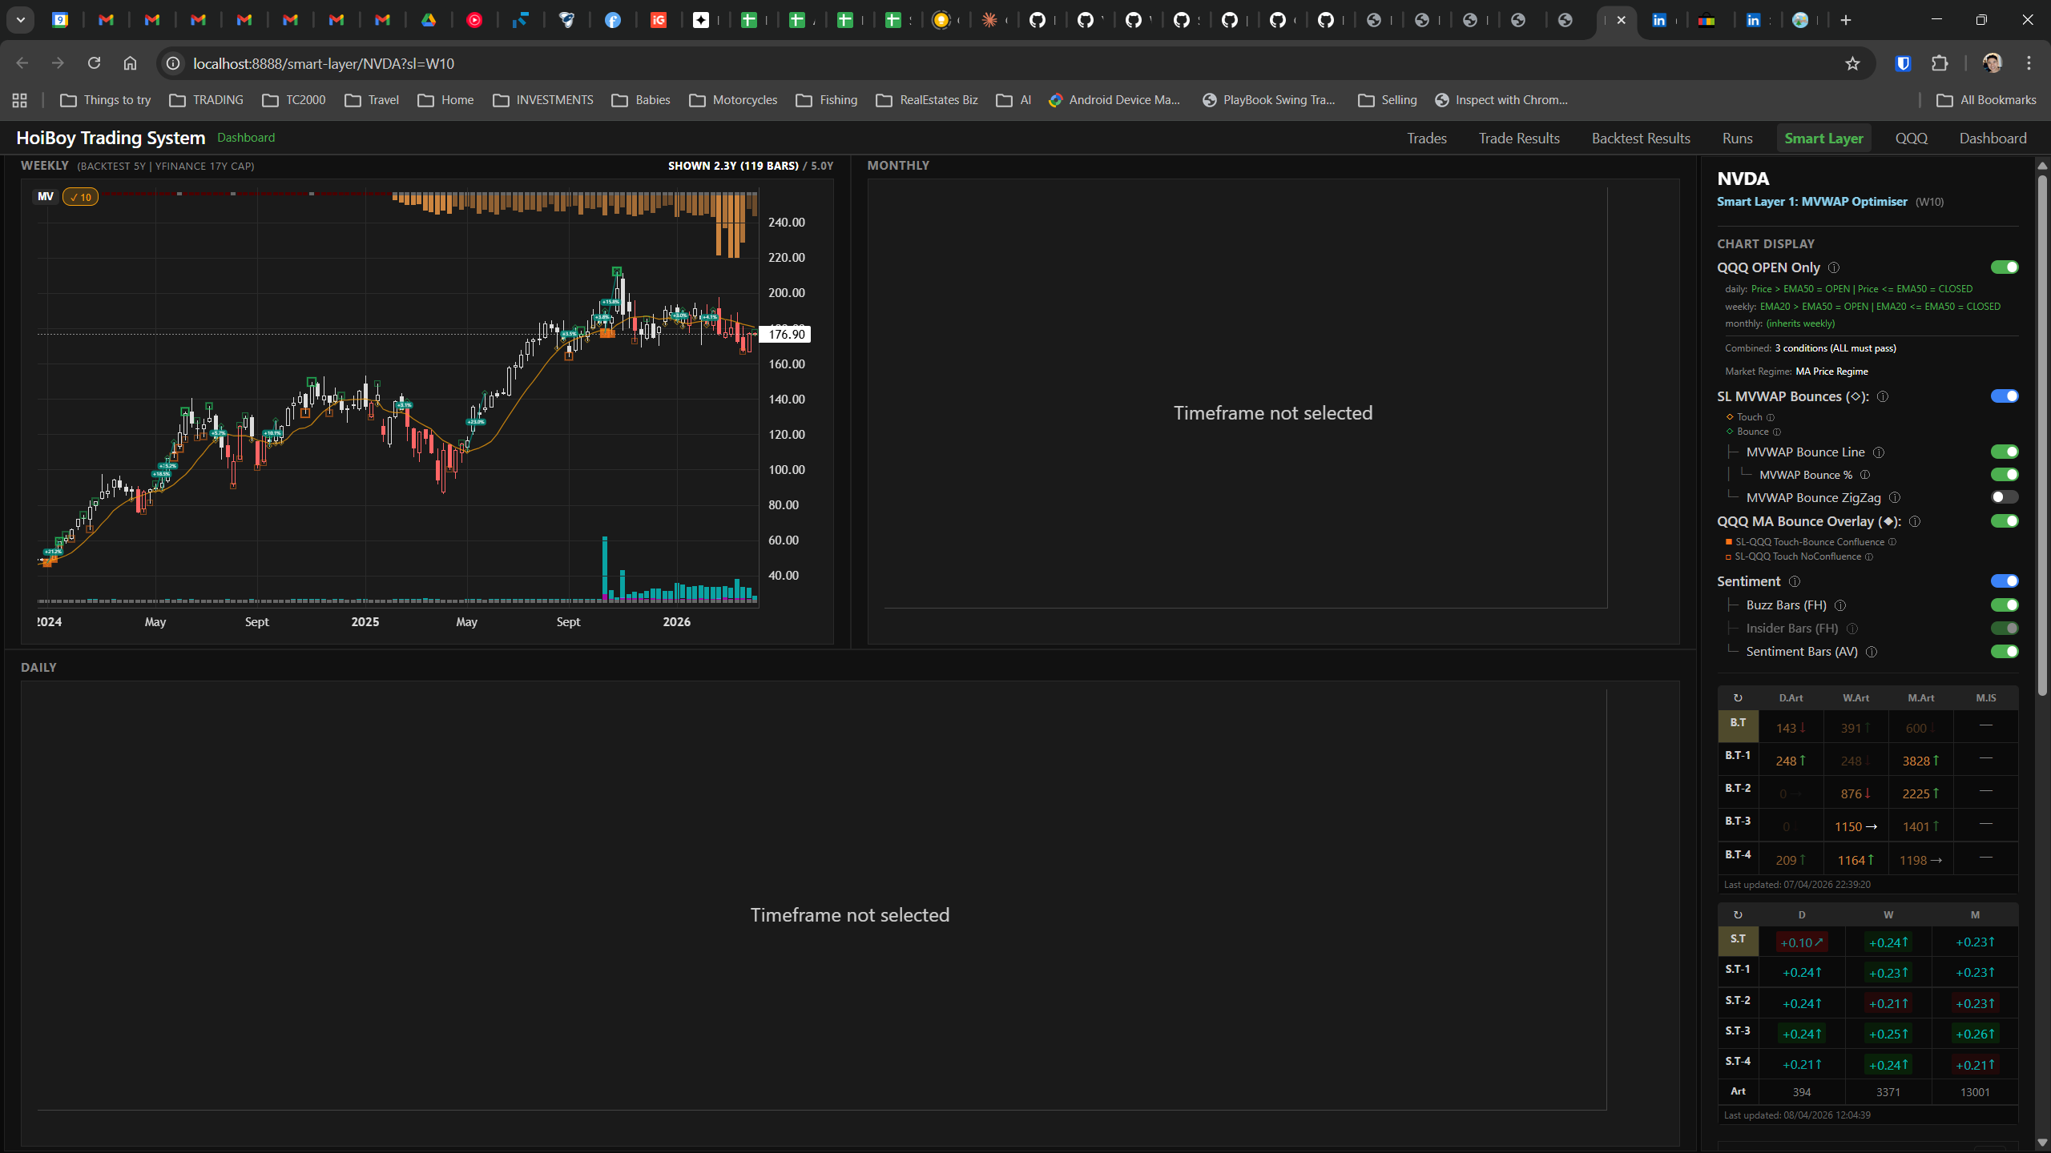Open the browser apps grid shortcut
The height and width of the screenshot is (1153, 2051).
click(x=20, y=100)
